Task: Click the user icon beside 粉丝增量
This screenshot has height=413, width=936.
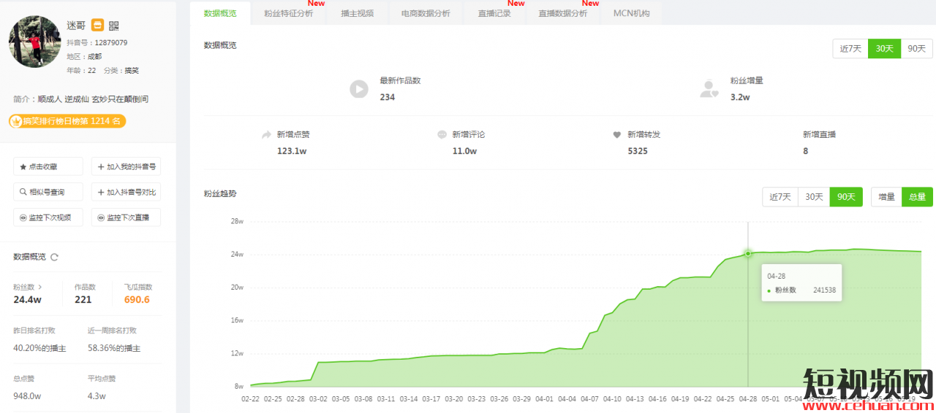Action: (x=709, y=89)
